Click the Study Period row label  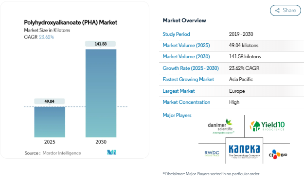176,34
